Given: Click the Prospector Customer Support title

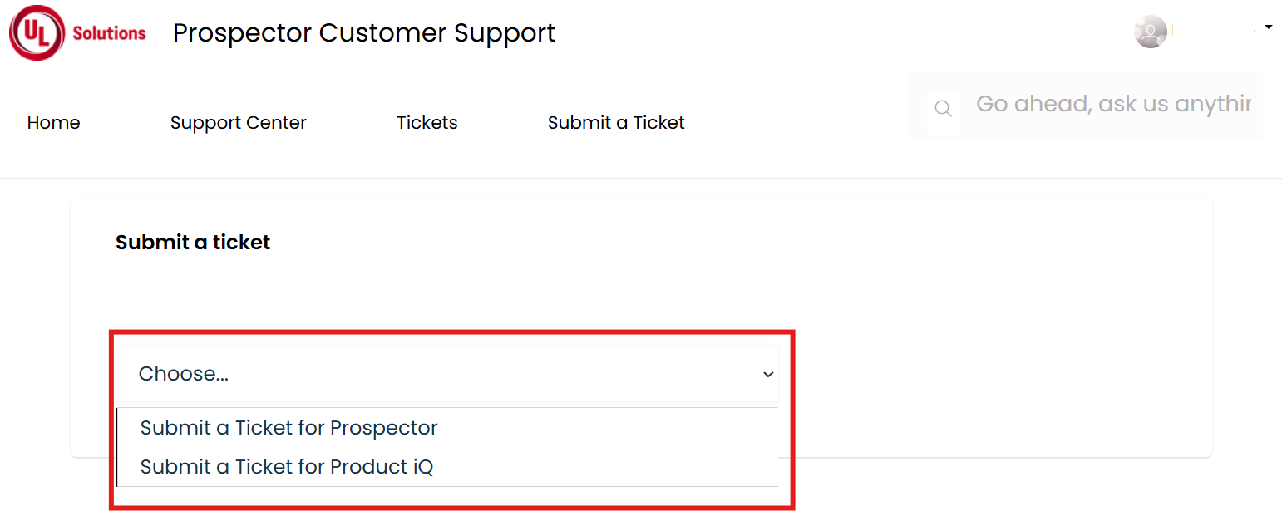Looking at the screenshot, I should pyautogui.click(x=364, y=33).
